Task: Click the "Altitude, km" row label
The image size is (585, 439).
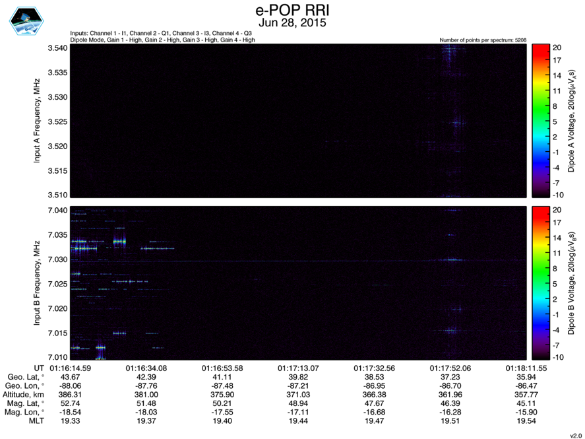Action: click(24, 393)
